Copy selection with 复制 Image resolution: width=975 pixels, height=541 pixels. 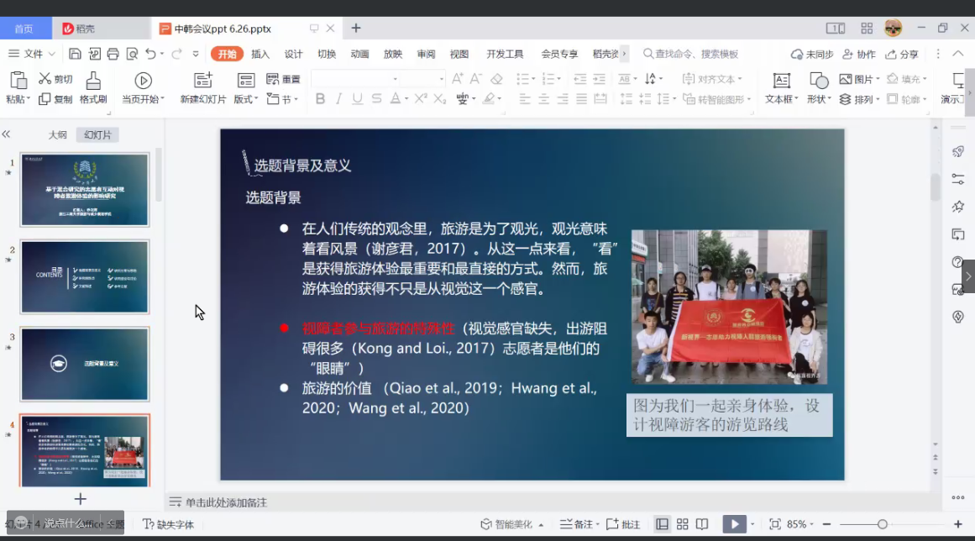[x=55, y=99]
